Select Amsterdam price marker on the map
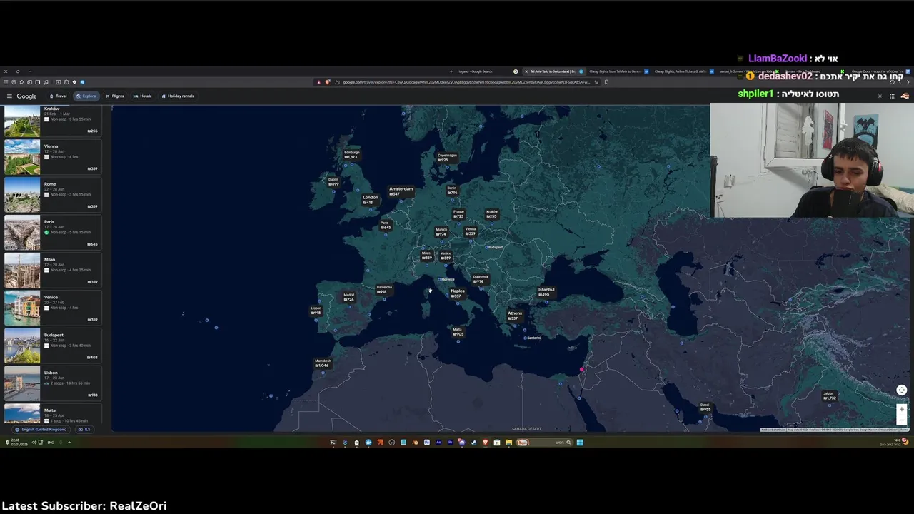Viewport: 914px width, 514px height. tap(401, 191)
